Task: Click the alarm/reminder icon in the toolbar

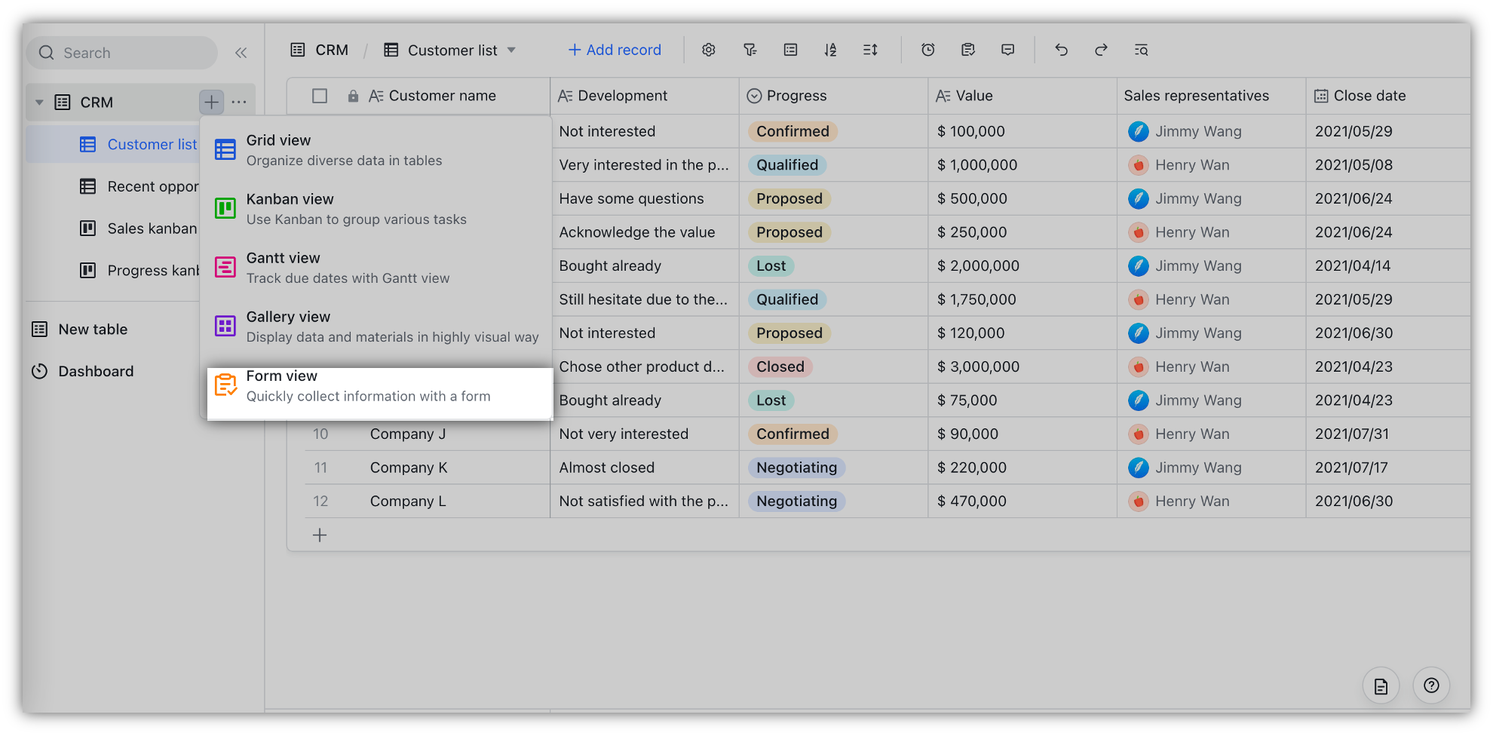Action: (x=928, y=50)
